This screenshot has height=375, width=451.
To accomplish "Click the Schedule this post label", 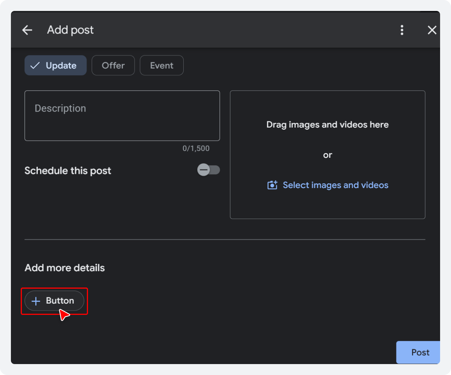I will pyautogui.click(x=68, y=171).
